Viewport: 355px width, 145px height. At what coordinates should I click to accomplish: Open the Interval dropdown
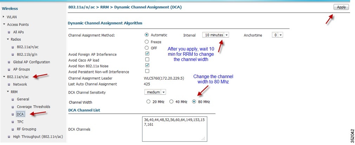tap(215, 35)
